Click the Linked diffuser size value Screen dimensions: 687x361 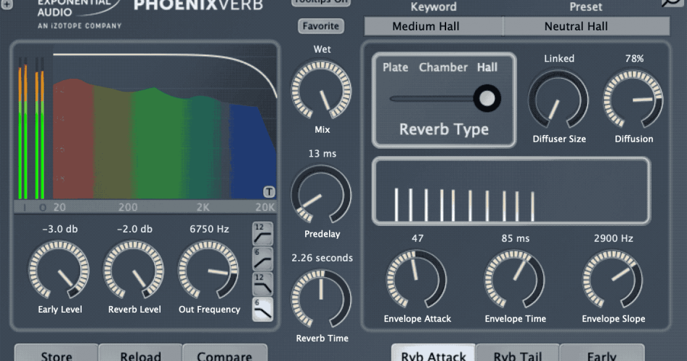click(559, 58)
